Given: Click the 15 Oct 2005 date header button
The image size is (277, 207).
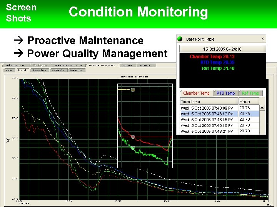Looking at the screenshot, I should click(222, 49).
